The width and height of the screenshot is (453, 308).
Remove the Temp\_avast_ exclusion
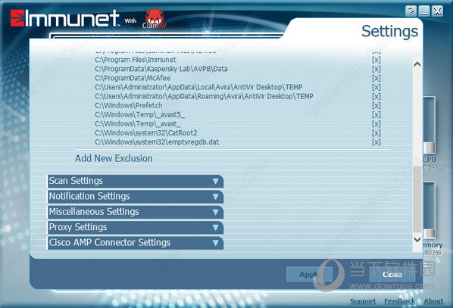point(376,124)
